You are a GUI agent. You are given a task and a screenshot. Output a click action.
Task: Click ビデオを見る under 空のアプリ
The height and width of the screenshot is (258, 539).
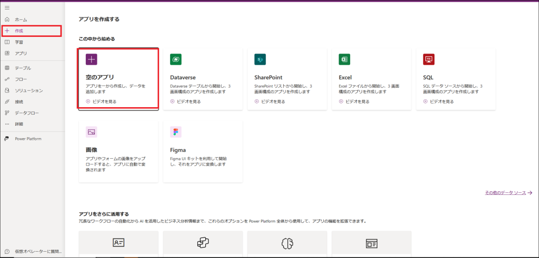105,101
